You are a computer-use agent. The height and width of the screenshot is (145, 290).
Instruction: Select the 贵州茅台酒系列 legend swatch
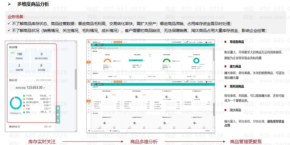coord(24,102)
